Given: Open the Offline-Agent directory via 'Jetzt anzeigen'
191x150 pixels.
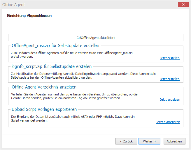Looking at the screenshot, I should pos(170,100).
